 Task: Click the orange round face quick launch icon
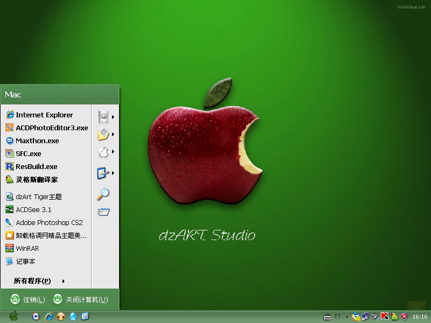click(x=61, y=317)
